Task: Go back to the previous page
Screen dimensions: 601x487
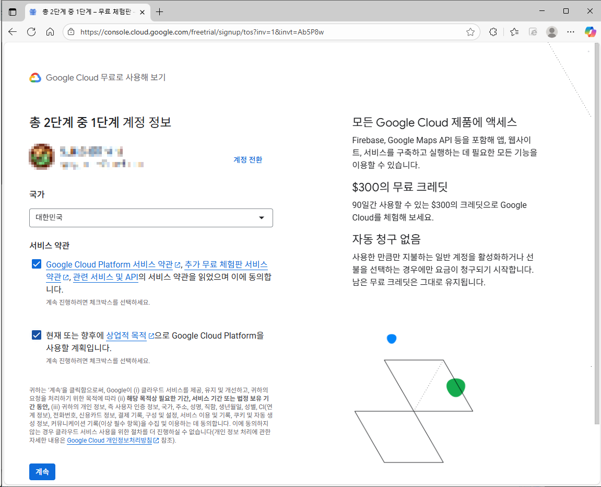Action: (x=13, y=32)
